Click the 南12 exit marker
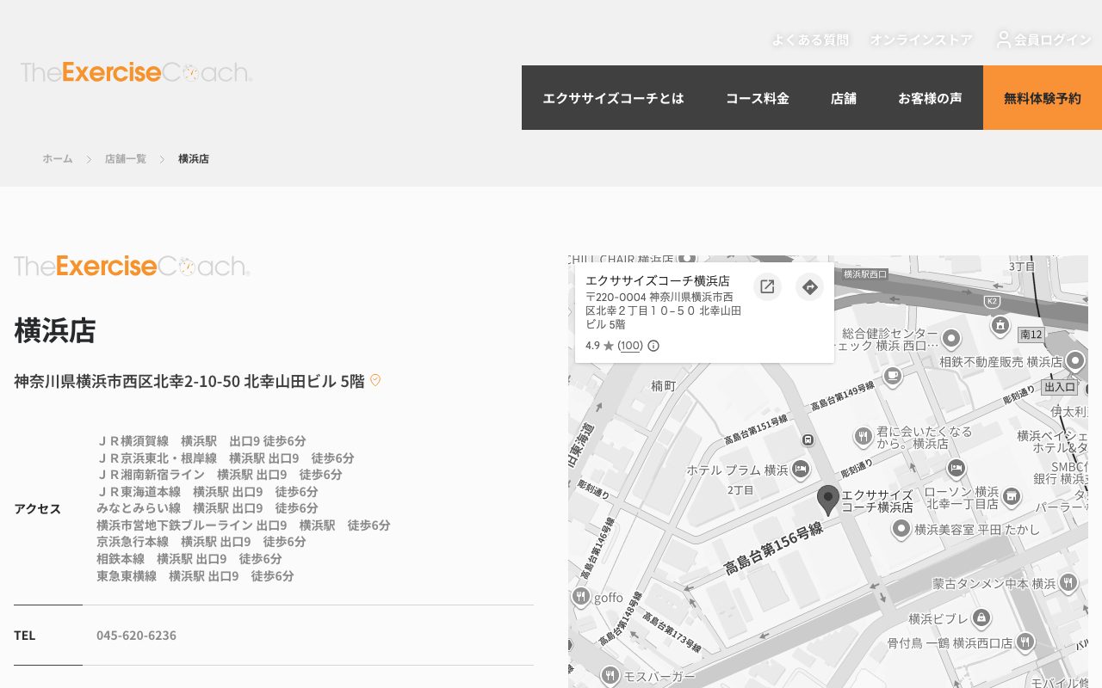This screenshot has width=1102, height=688. pos(1031,335)
